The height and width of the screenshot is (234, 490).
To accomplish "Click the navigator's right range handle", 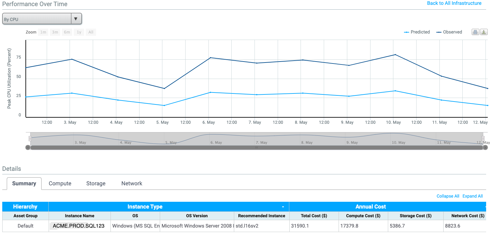I will [x=483, y=139].
